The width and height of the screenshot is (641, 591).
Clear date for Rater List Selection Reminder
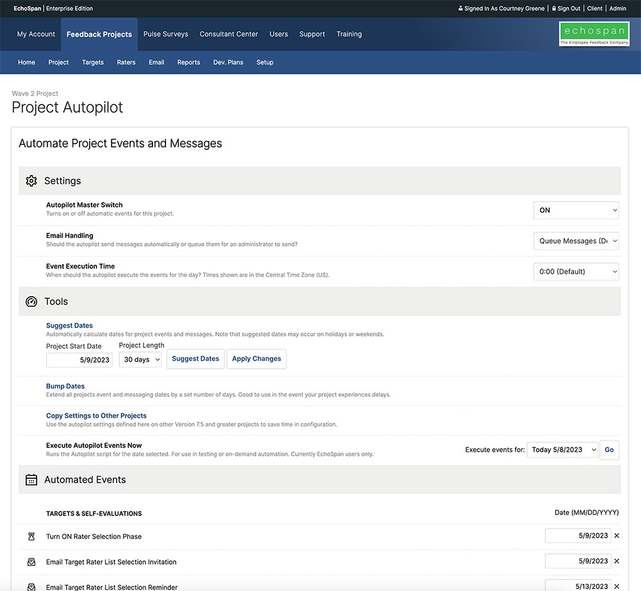tap(617, 587)
